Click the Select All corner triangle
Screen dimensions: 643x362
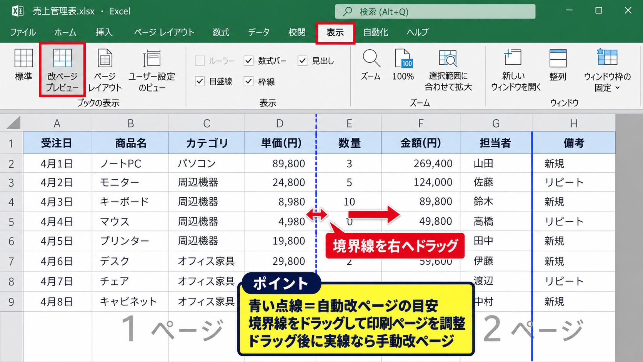click(13, 123)
